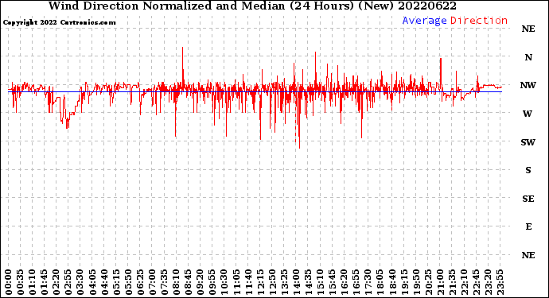Click the 01:10 time axis label
Screen dimensions: 549x298
pyautogui.click(x=32, y=282)
